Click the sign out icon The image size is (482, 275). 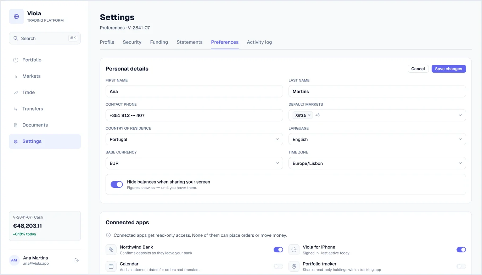point(77,260)
